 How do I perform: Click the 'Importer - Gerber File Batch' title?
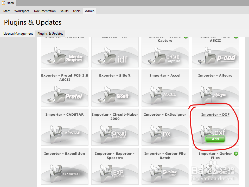click(x=165, y=156)
